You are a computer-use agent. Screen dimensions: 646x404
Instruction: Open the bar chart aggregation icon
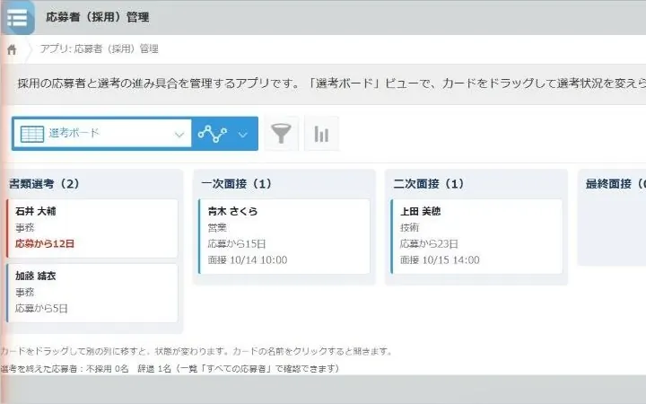[x=321, y=134]
